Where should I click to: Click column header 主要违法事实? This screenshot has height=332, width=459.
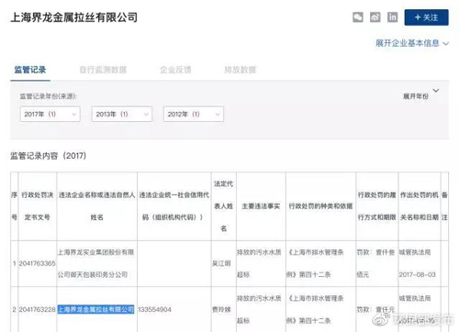click(x=261, y=206)
